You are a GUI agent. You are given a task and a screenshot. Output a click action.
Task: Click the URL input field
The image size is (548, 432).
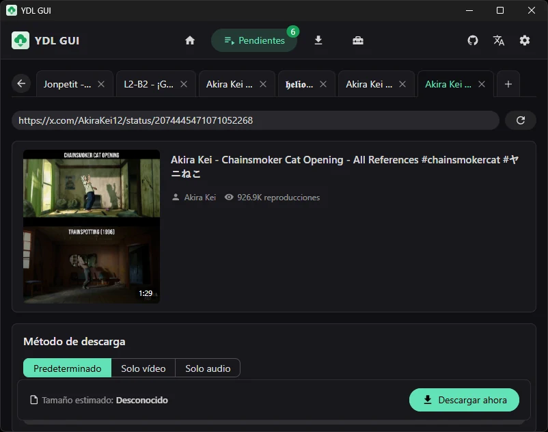click(x=256, y=120)
